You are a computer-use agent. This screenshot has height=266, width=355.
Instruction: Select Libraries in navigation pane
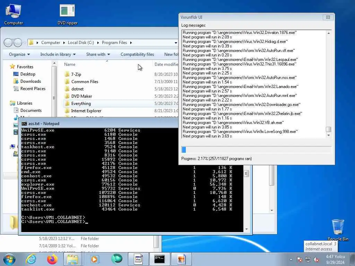tap(25, 103)
